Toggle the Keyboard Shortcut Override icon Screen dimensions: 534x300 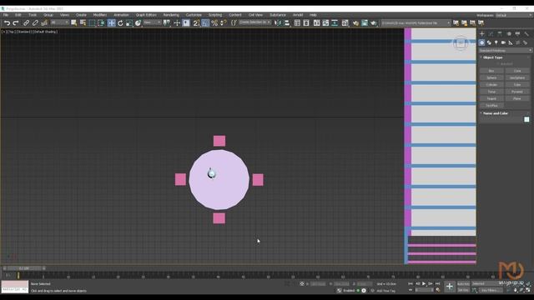pyautogui.click(x=186, y=23)
